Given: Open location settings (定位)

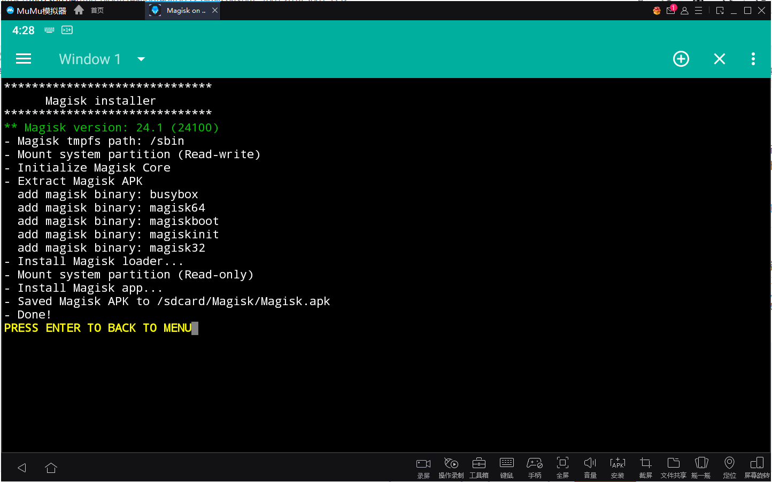Looking at the screenshot, I should [729, 468].
